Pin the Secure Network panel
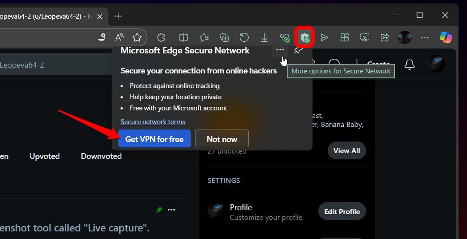Viewport: 467px width, 239px height. click(x=298, y=50)
